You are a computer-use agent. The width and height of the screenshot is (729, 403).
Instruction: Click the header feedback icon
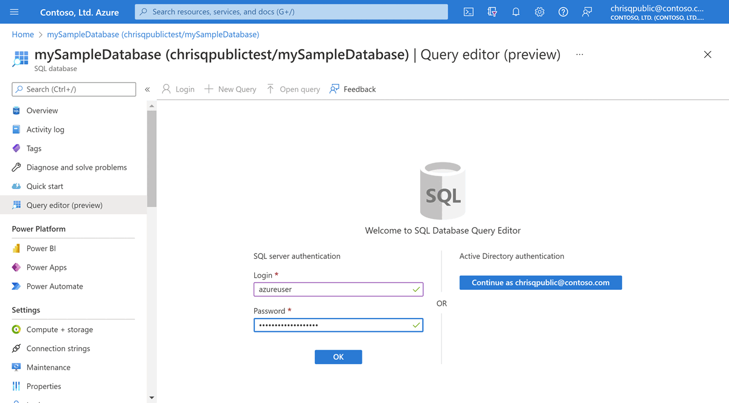pos(587,12)
